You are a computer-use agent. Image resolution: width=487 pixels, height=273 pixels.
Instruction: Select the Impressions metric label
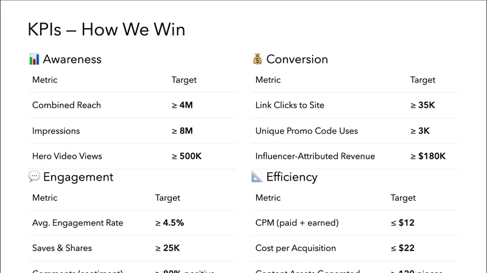tap(56, 131)
